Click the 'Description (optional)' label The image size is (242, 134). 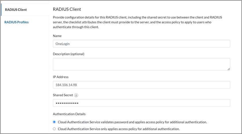pyautogui.click(x=69, y=54)
